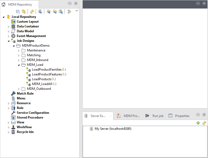The height and width of the screenshot is (158, 208).
Task: Click the Resource printer icon
Action: pyautogui.click(x=13, y=103)
